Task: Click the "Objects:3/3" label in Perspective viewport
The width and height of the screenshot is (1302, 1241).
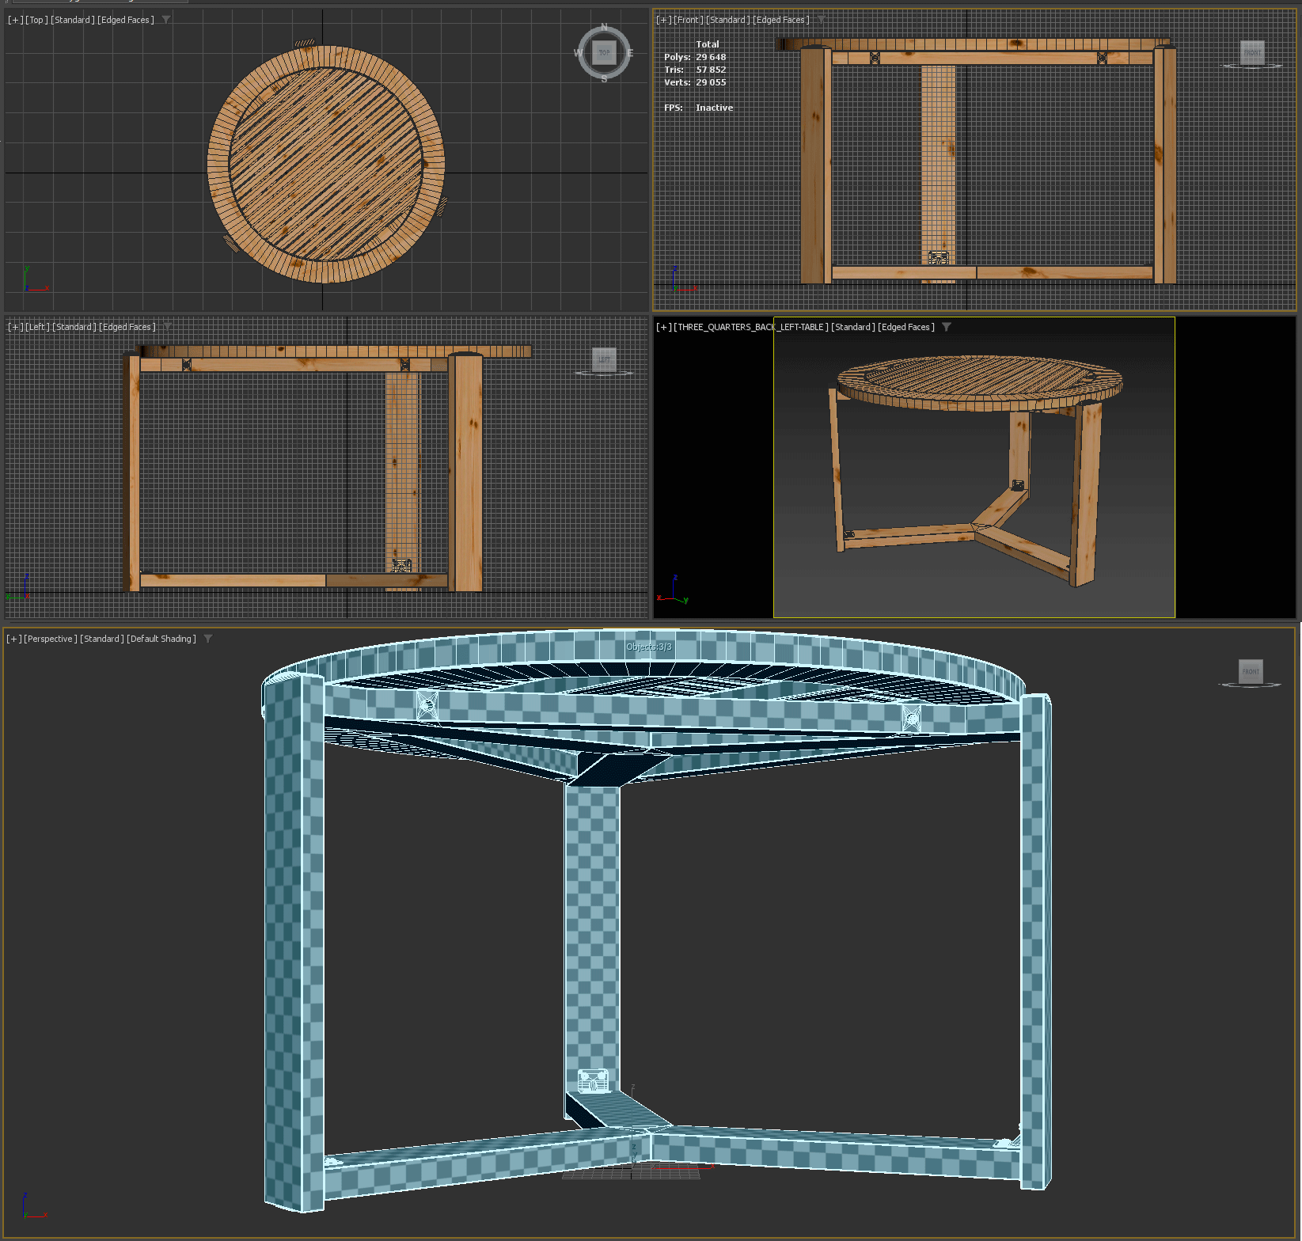Action: click(649, 647)
